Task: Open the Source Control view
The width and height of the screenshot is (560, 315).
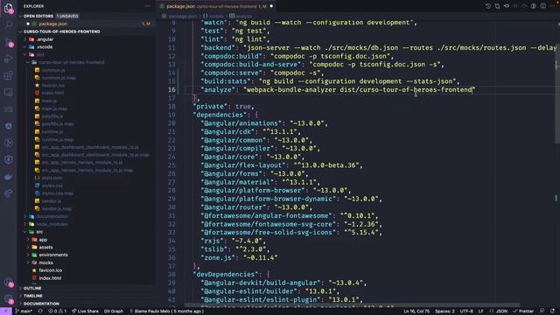Action: pyautogui.click(x=9, y=42)
